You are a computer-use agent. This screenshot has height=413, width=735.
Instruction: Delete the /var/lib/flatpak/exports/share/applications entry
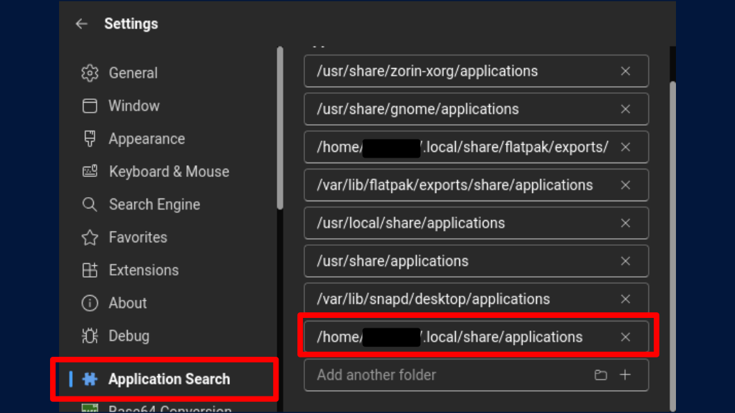625,185
